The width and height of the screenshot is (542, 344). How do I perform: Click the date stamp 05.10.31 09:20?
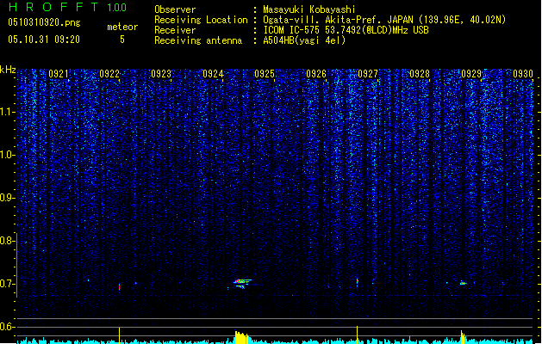pos(44,40)
